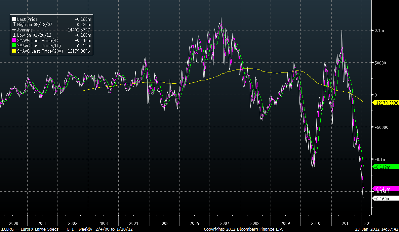Click the 2010 label on the time axis
The width and height of the screenshot is (399, 232).
pos(315,223)
